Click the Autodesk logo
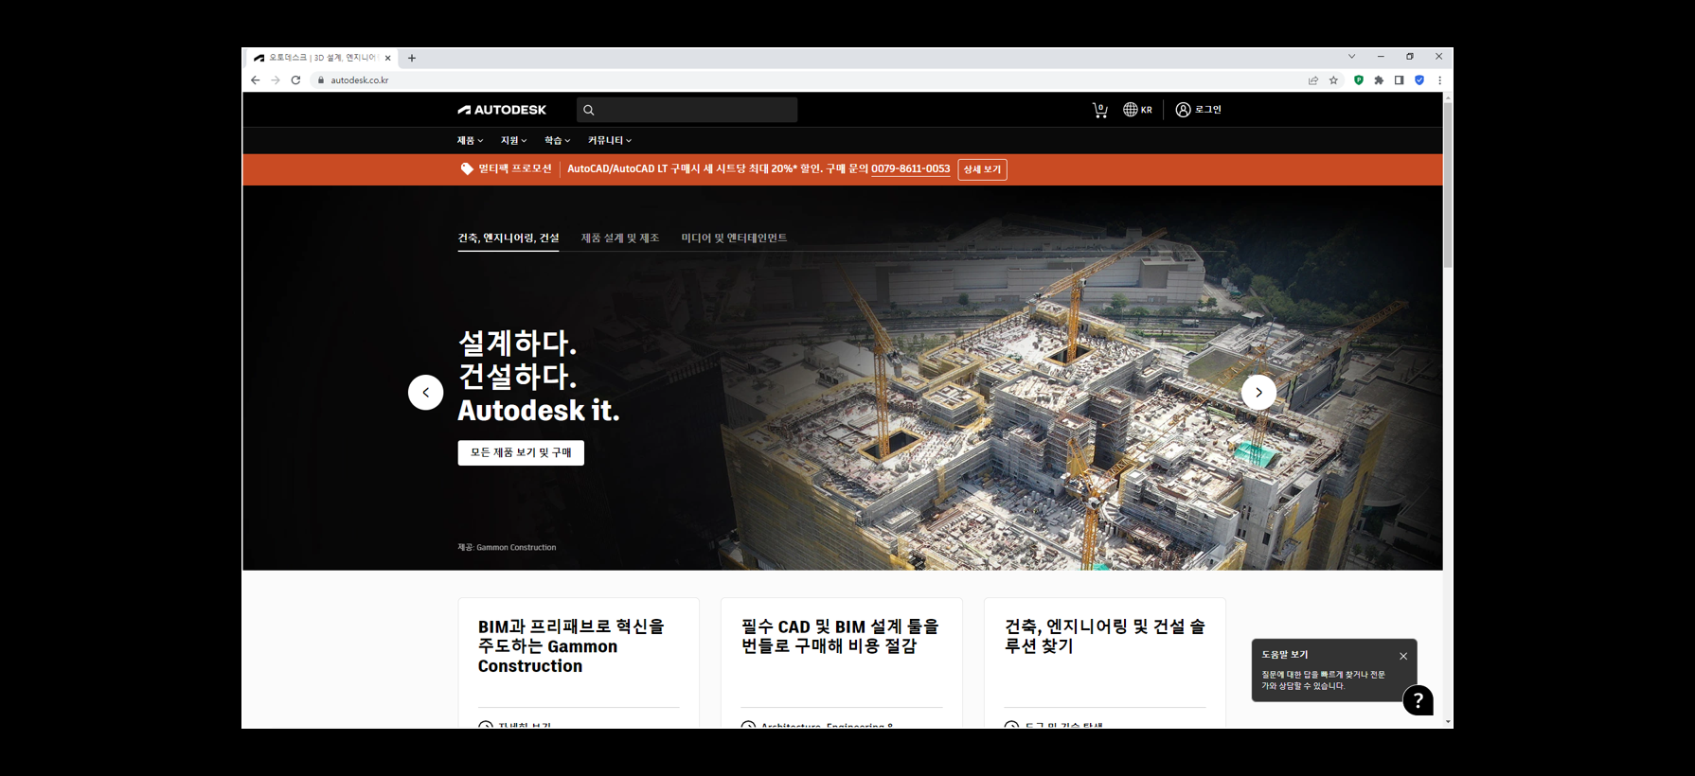The image size is (1695, 776). pos(502,110)
